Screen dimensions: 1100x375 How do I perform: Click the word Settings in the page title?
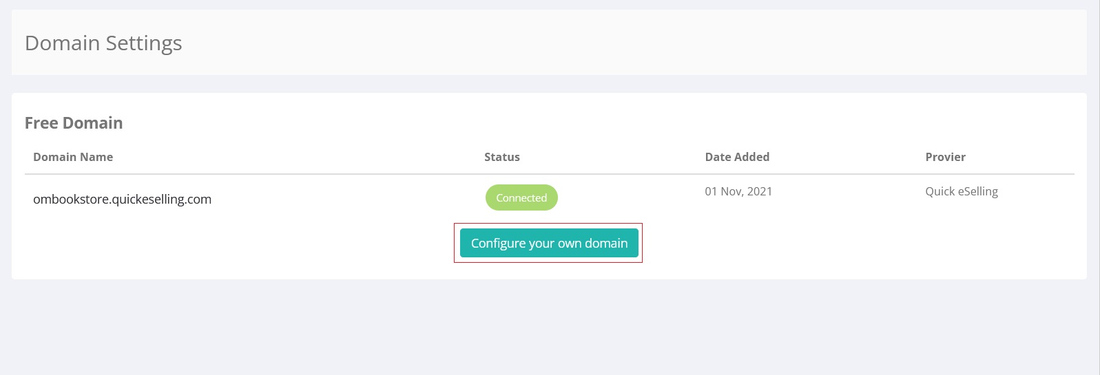pos(143,43)
